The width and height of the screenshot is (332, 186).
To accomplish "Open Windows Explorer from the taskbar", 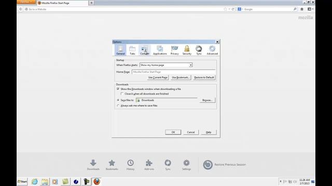I will [x=45, y=181].
